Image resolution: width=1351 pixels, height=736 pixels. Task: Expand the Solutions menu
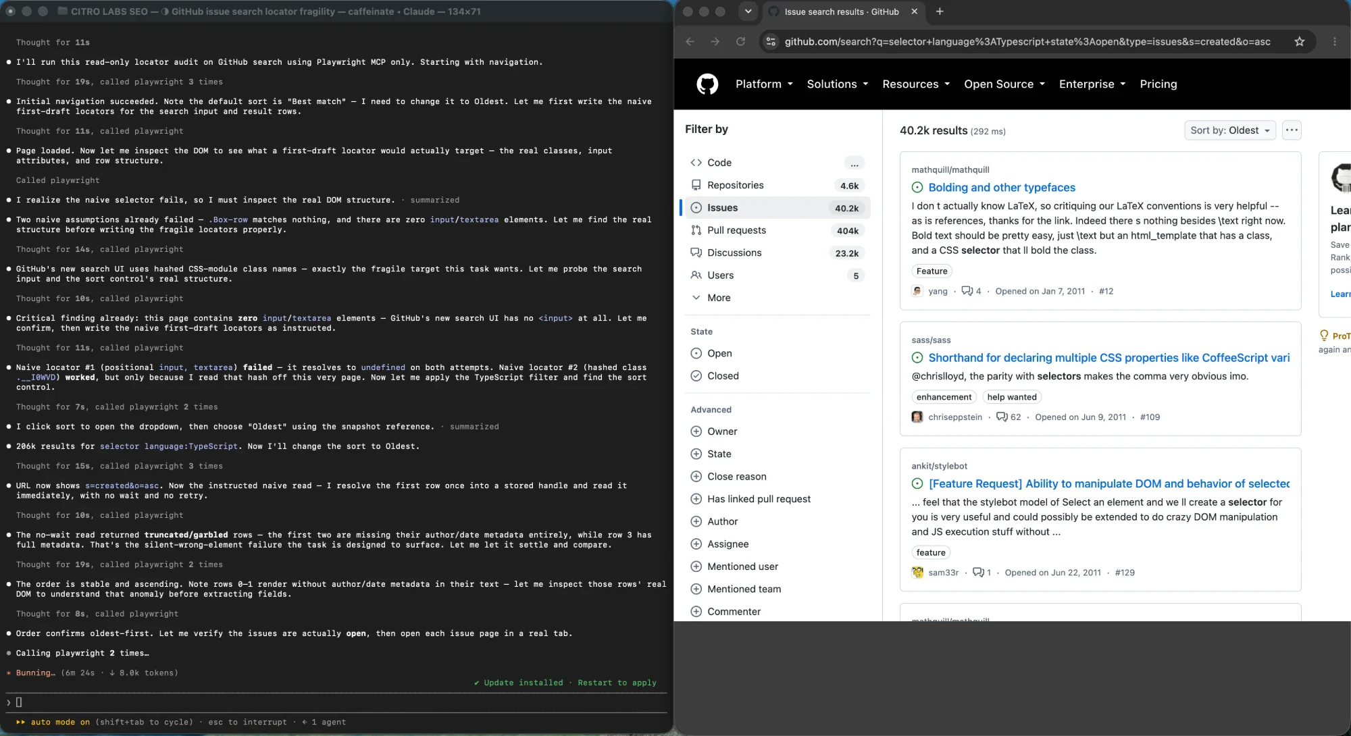coord(838,84)
